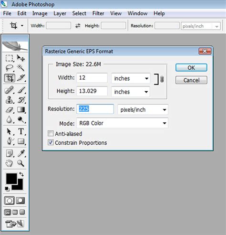Click the Height field showing 13.029
The width and height of the screenshot is (226, 235).
pos(92,91)
